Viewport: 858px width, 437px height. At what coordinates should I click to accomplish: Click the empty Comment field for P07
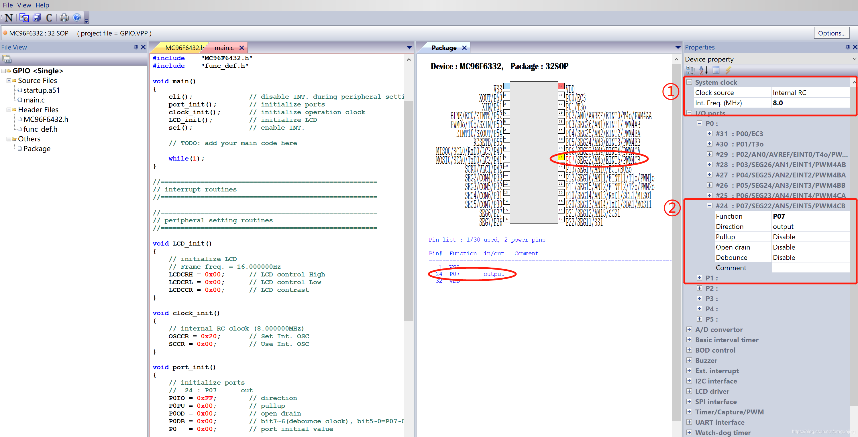click(x=810, y=268)
